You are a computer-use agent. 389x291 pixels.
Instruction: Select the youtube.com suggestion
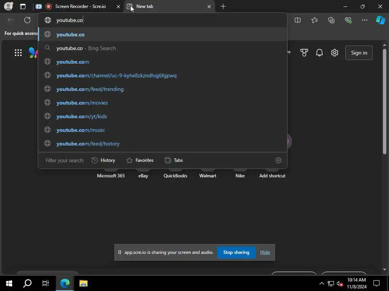[x=163, y=62]
